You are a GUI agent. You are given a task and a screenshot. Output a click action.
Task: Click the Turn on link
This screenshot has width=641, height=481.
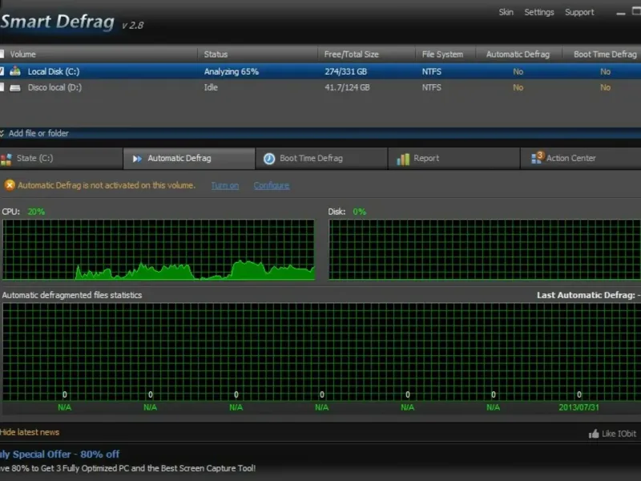(225, 186)
